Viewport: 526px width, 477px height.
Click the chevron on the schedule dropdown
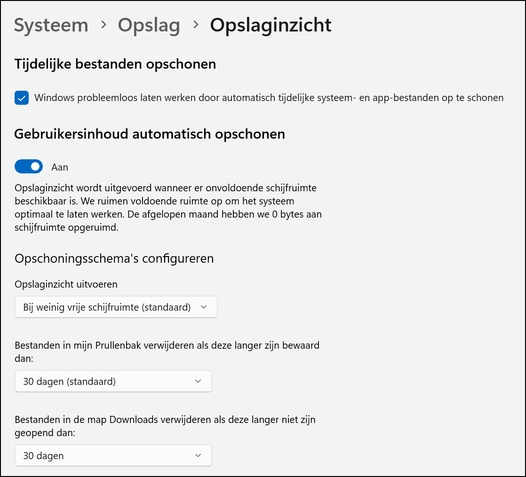click(204, 306)
